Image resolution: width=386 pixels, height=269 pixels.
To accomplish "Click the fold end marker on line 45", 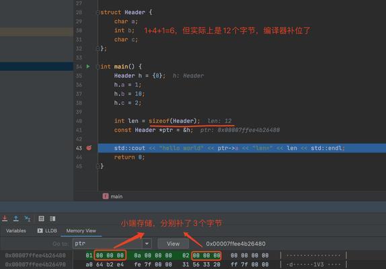I will point(98,166).
